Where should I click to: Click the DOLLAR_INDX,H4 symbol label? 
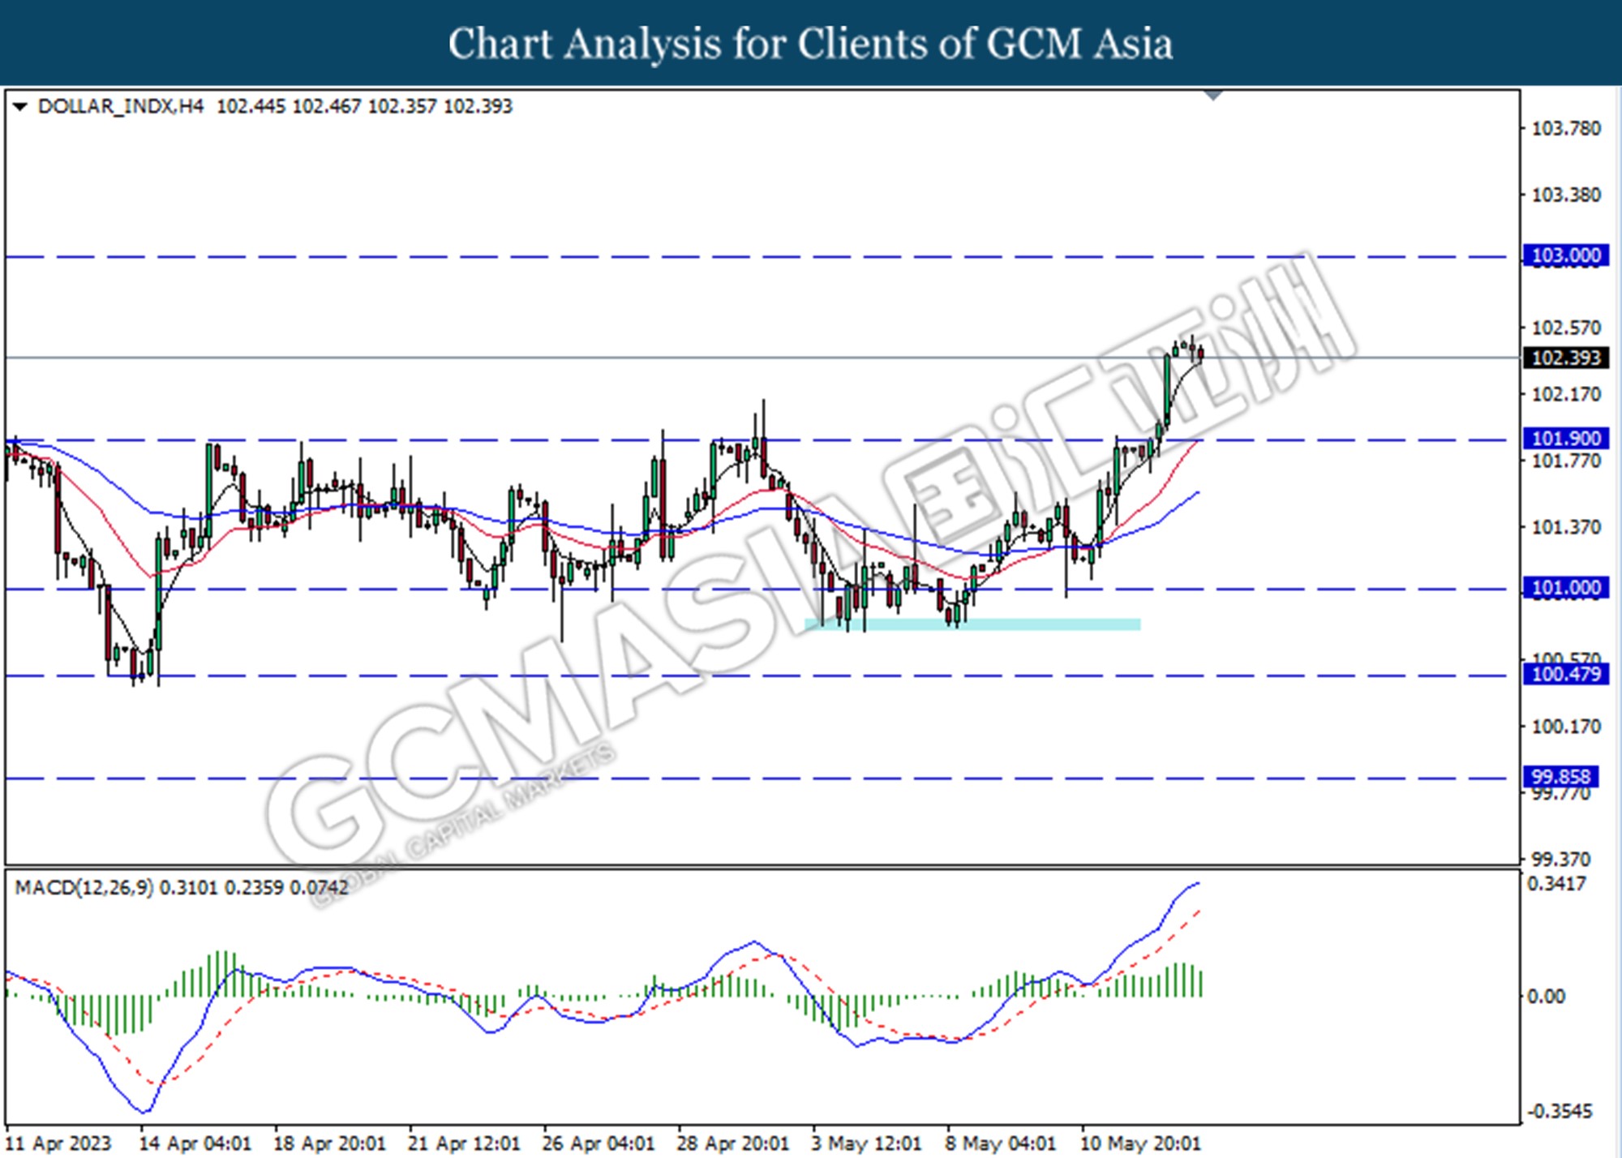pos(121,106)
